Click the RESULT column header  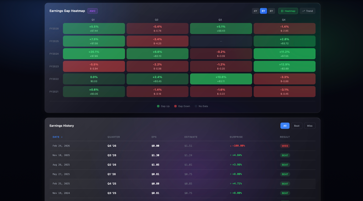click(x=285, y=137)
